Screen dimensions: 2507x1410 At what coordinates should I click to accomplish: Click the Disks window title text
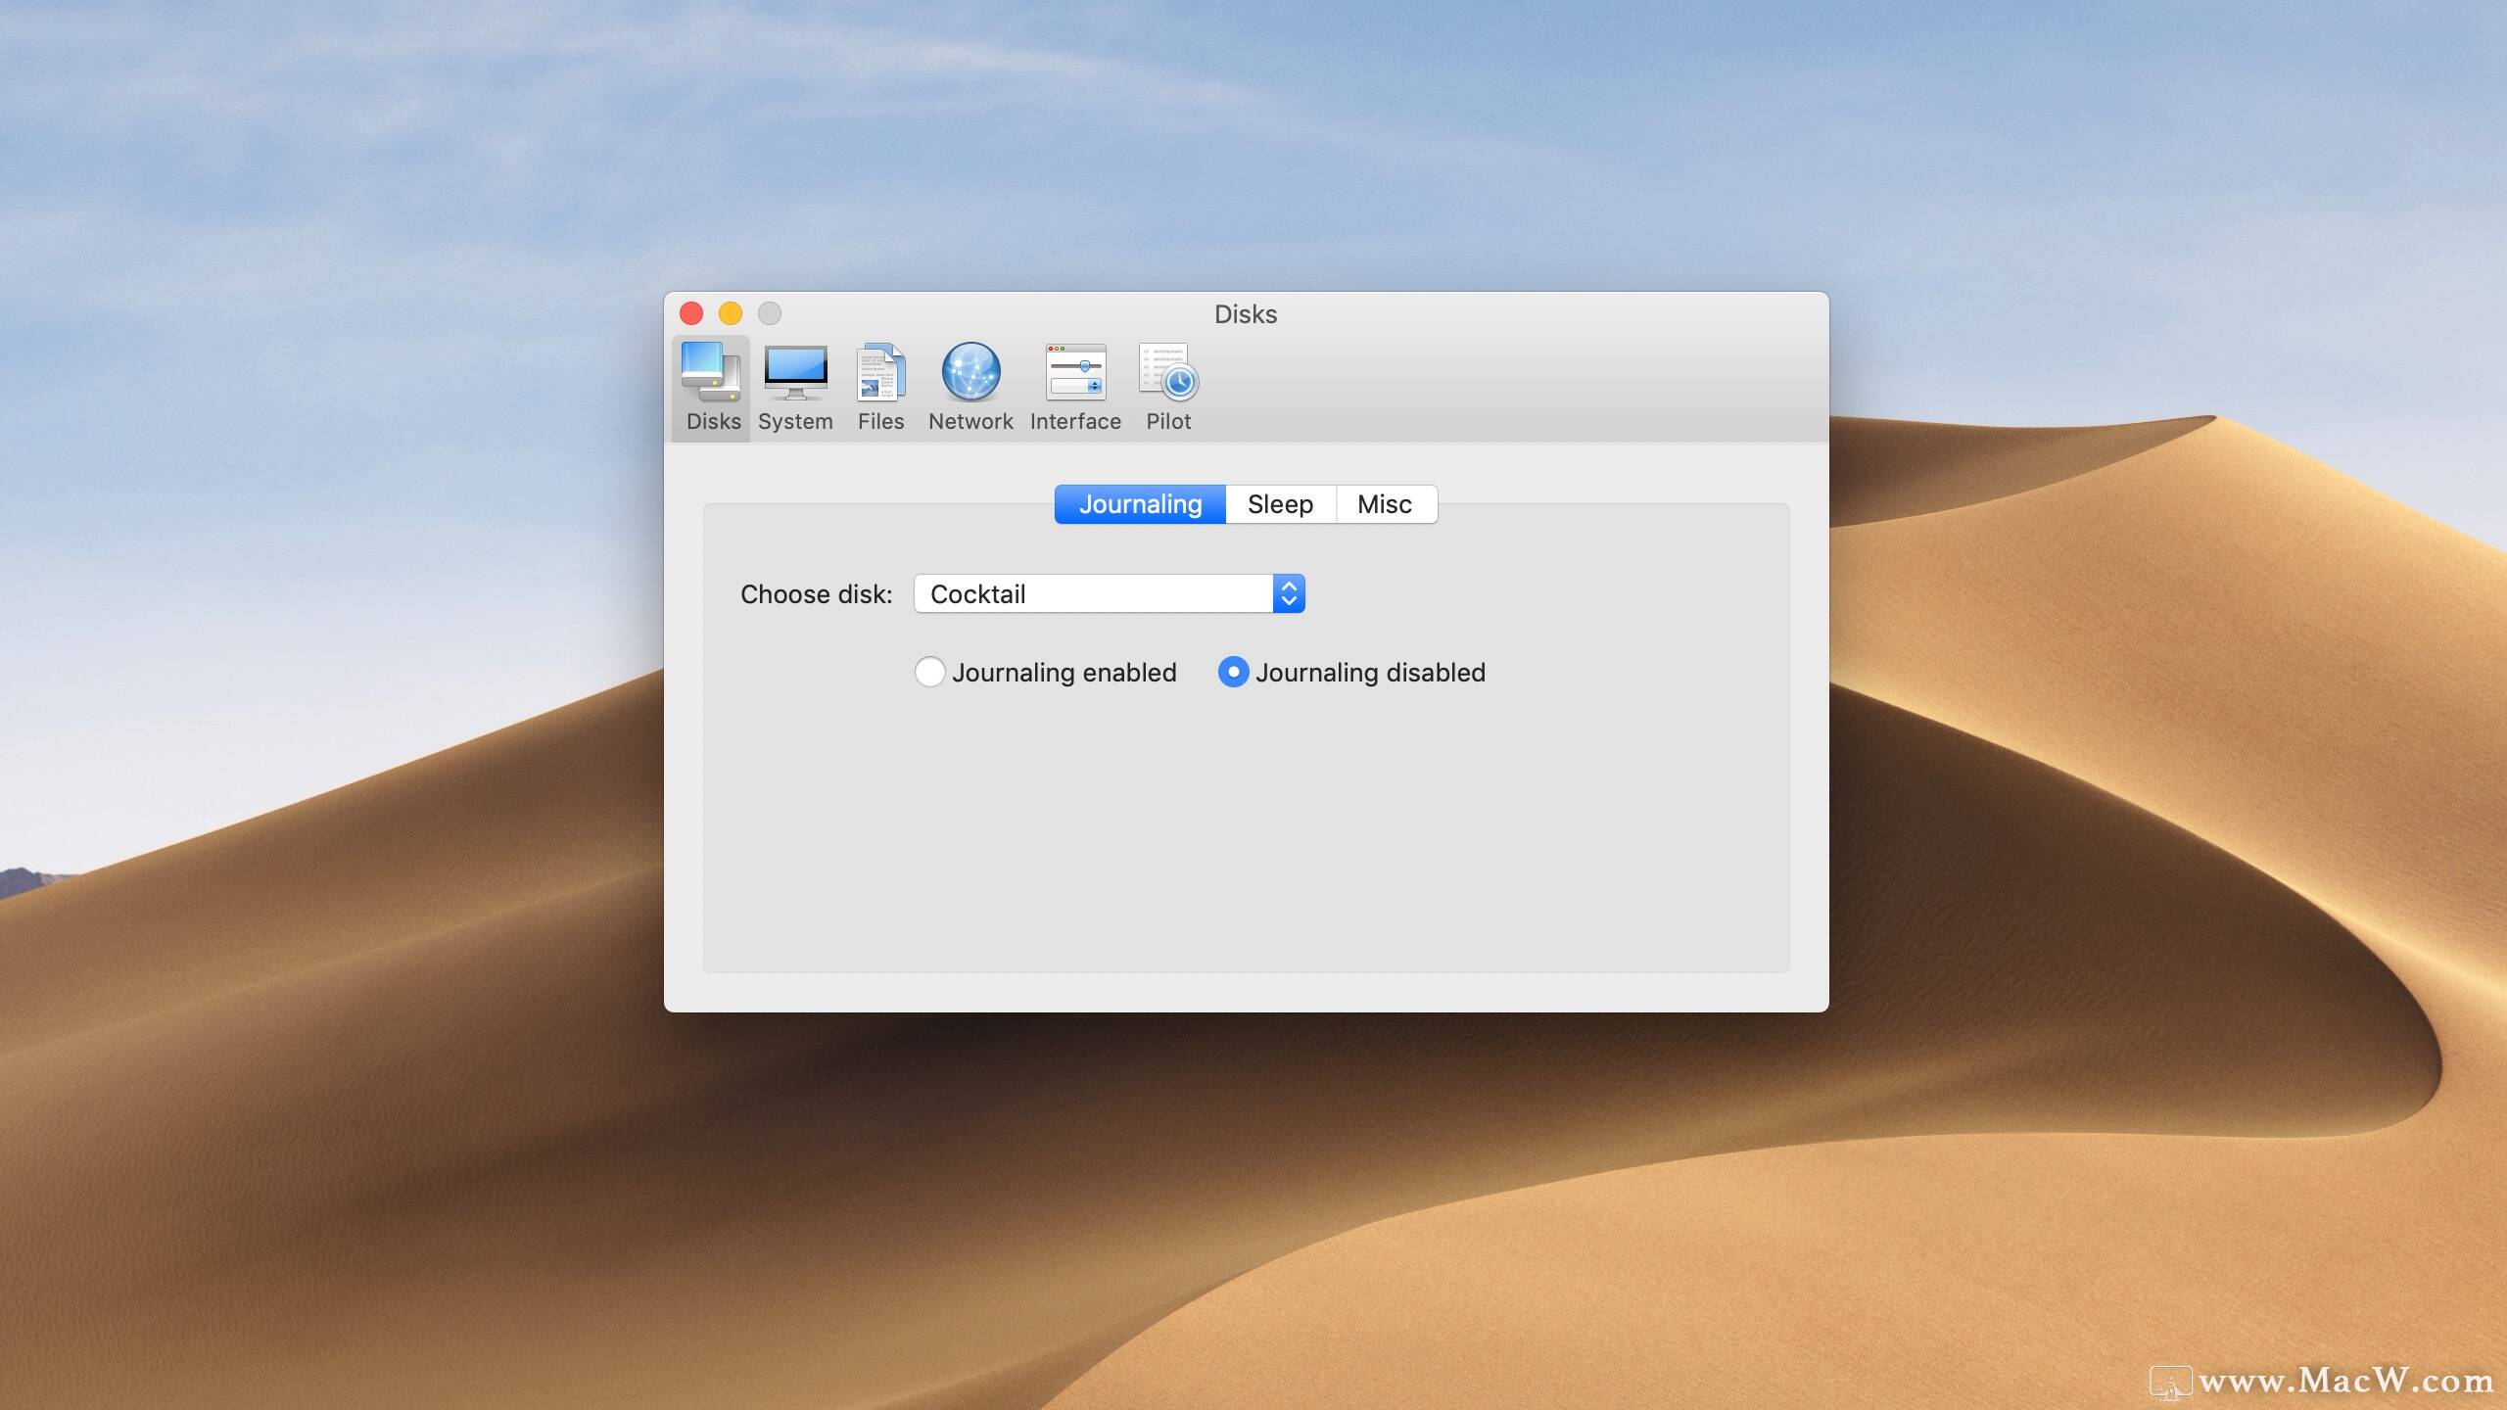(1246, 314)
